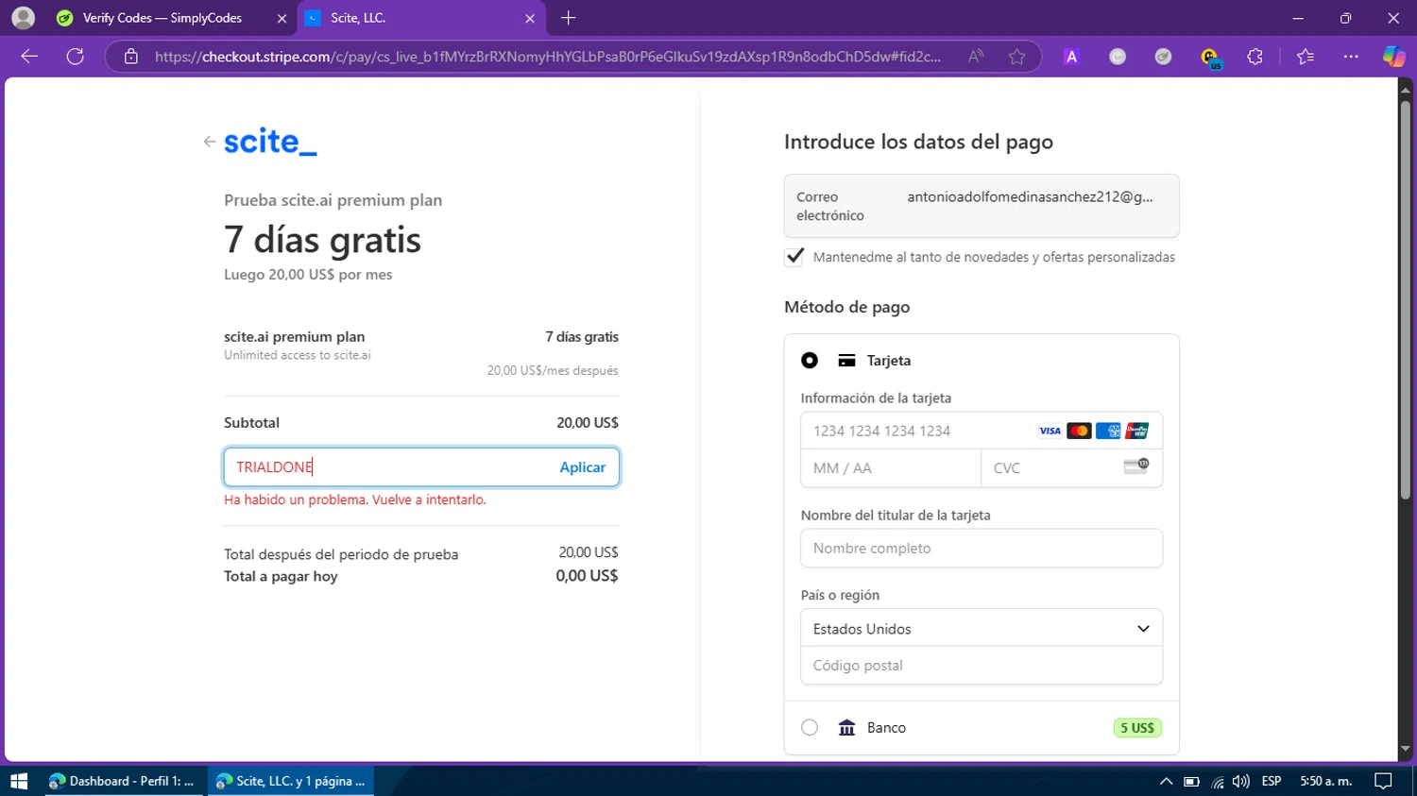Click the bank icon next to Banco
Viewport: 1417px width, 796px height.
(x=846, y=728)
